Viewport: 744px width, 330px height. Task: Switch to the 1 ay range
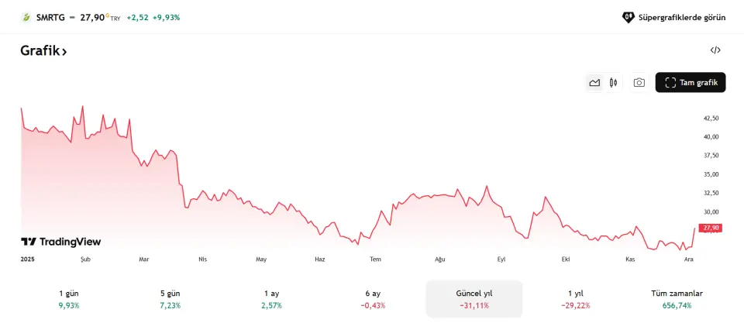click(271, 299)
